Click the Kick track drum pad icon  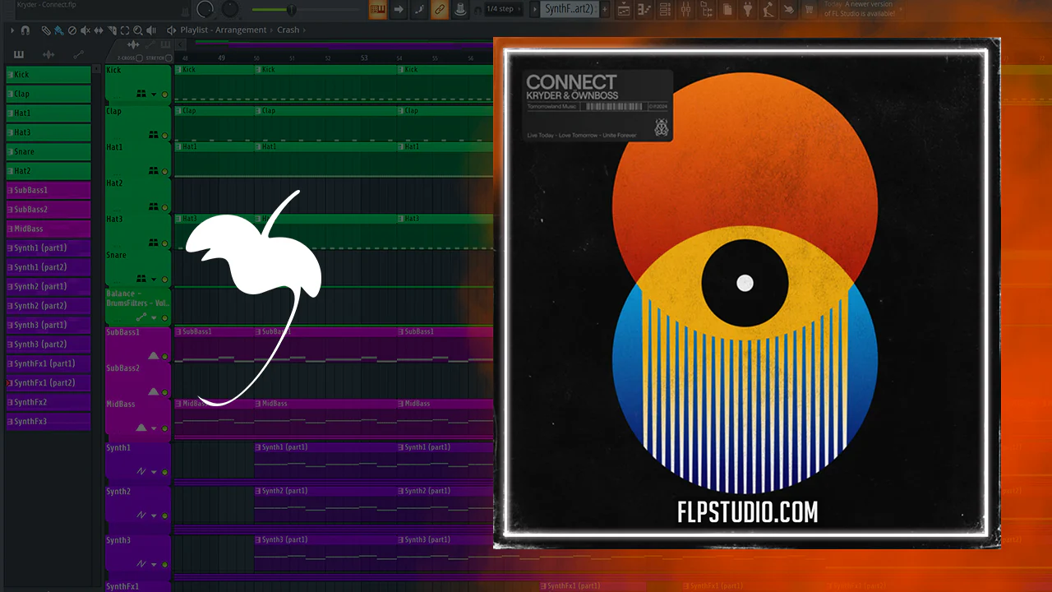click(141, 94)
